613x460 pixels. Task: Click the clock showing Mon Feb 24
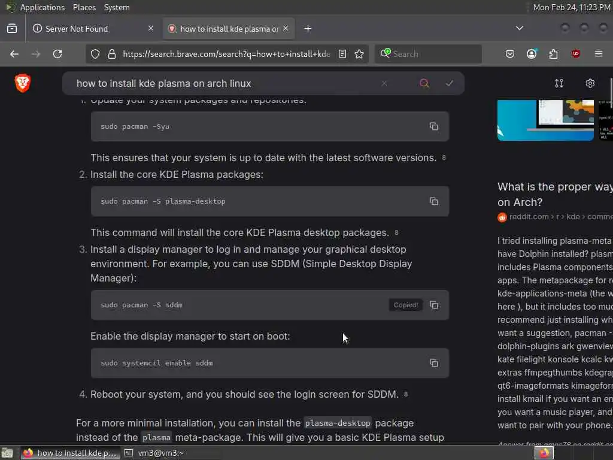(572, 7)
